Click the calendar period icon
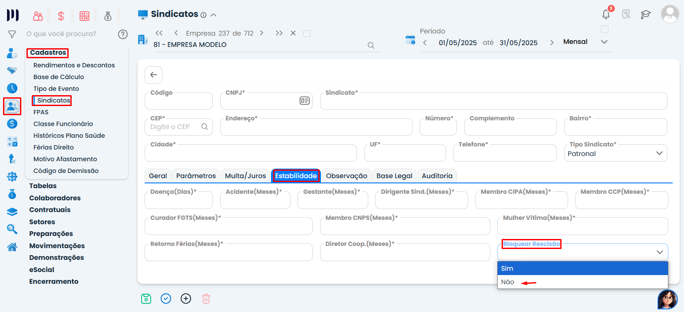Viewport: 684px width, 312px height. pyautogui.click(x=410, y=40)
